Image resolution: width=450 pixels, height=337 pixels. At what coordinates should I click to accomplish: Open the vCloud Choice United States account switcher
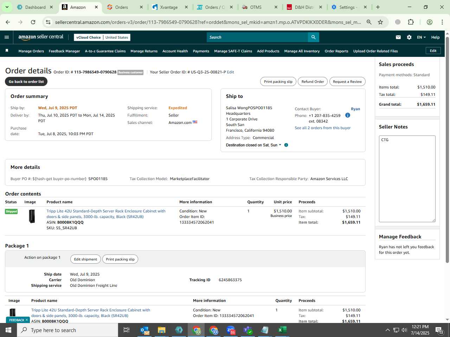point(102,37)
